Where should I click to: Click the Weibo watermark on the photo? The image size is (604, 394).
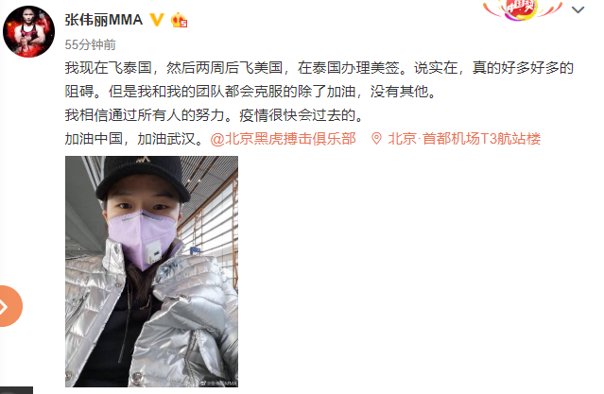217,383
